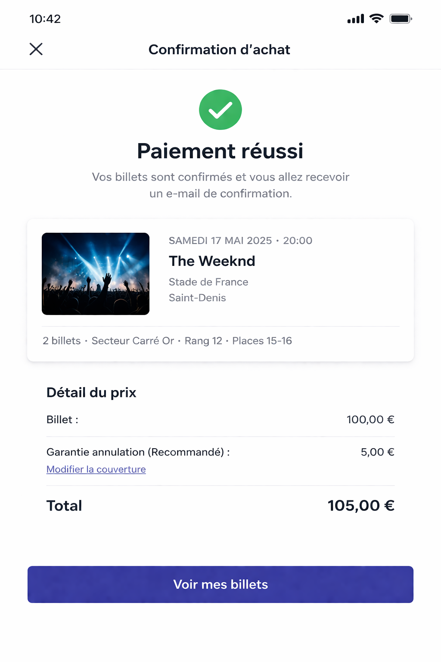Tap the Saint-Denis location text

[x=197, y=298]
